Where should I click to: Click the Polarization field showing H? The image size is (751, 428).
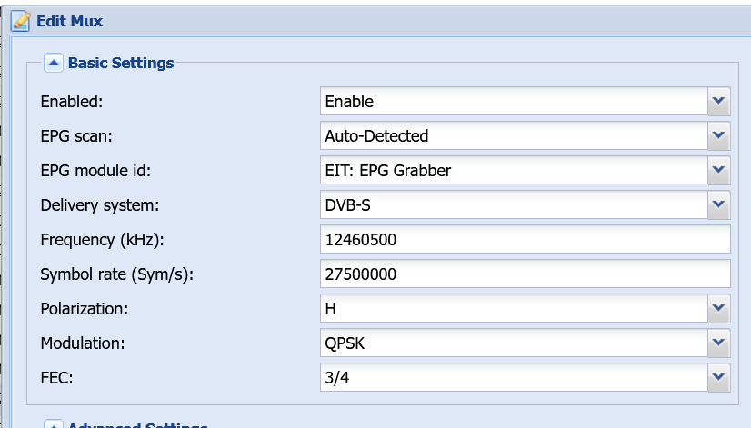(514, 308)
